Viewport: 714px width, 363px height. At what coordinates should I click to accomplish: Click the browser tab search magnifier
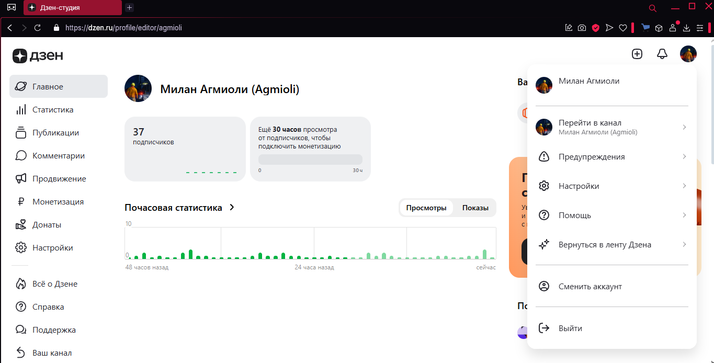click(x=652, y=8)
